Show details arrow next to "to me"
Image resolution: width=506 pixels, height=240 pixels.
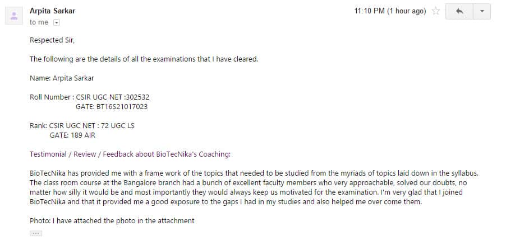[x=57, y=22]
